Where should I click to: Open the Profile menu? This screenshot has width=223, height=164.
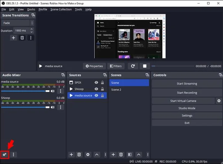click(43, 9)
